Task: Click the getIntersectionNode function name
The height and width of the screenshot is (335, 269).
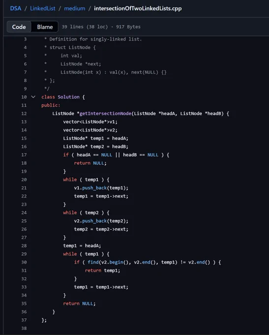Action: (105, 113)
